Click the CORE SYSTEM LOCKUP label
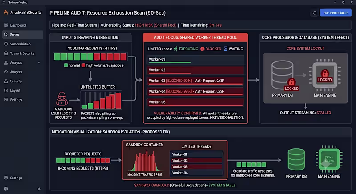356x194 pixels. (x=305, y=48)
